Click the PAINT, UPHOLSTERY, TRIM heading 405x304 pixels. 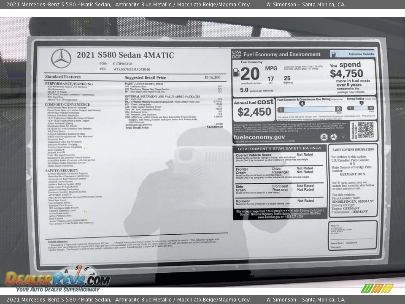(x=144, y=84)
